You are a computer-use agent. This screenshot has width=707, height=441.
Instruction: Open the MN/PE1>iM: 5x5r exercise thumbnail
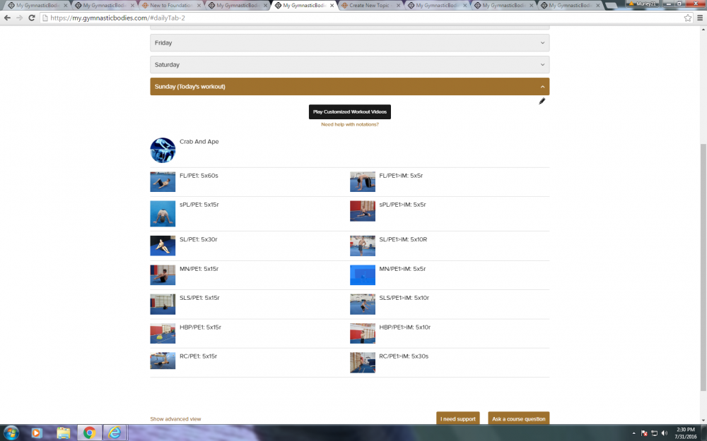[x=363, y=275]
